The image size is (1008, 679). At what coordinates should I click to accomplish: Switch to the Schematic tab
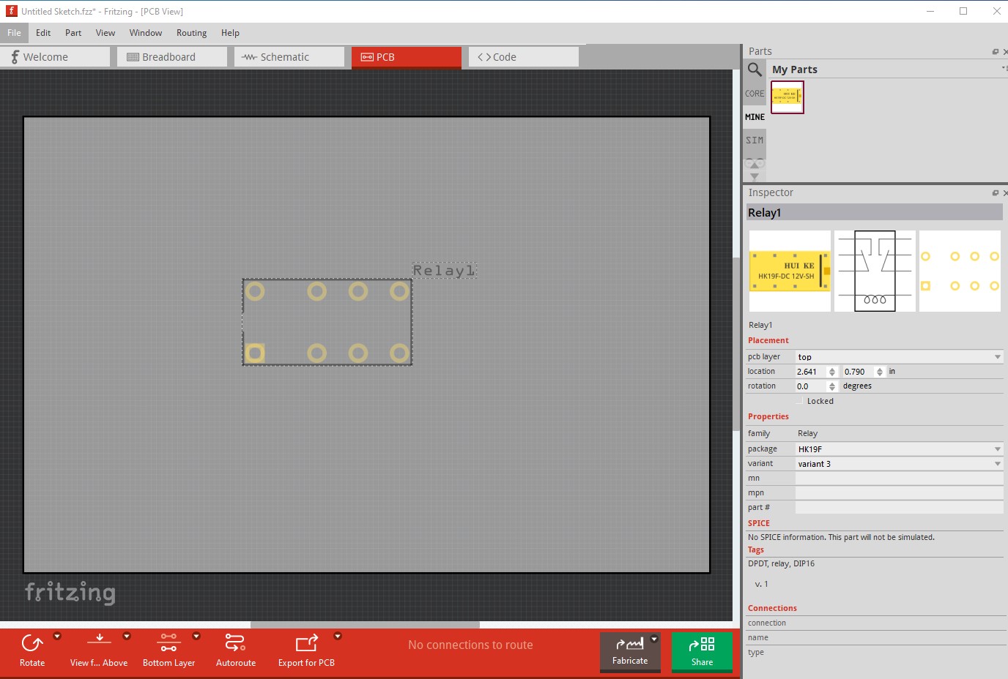tap(289, 57)
